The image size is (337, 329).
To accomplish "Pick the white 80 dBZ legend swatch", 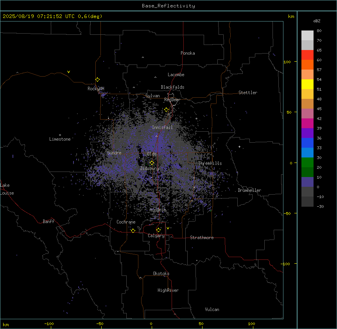I will [x=307, y=36].
